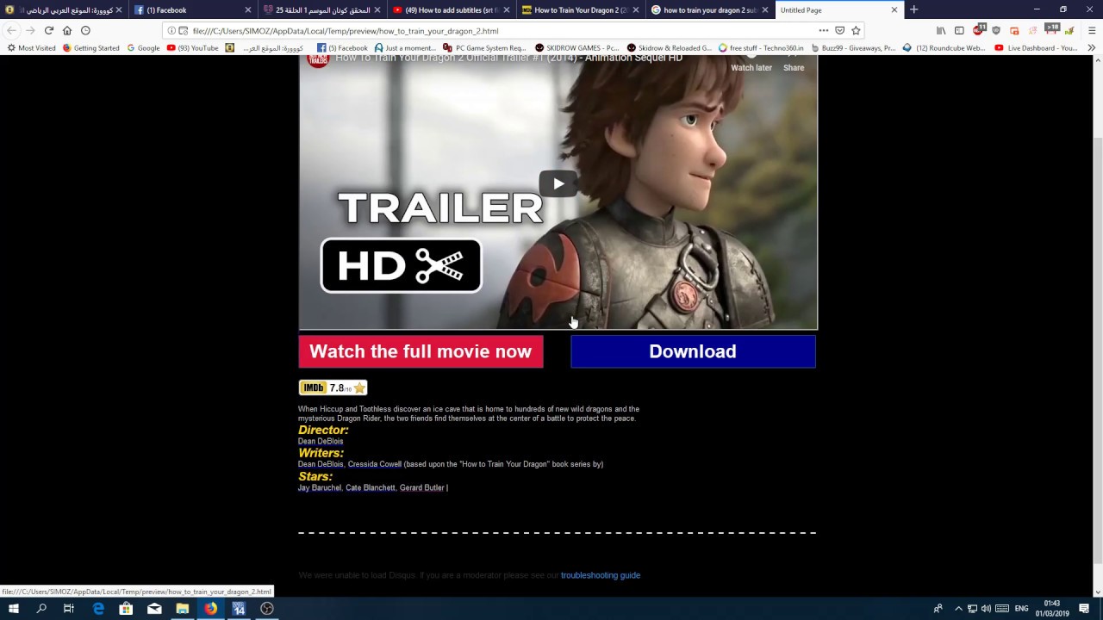
Task: Open the Disqus troubleshooting guide link
Action: tap(600, 575)
